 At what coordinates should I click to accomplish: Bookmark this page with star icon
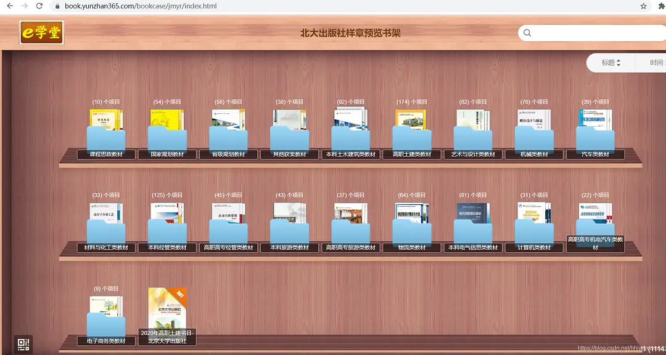[643, 6]
